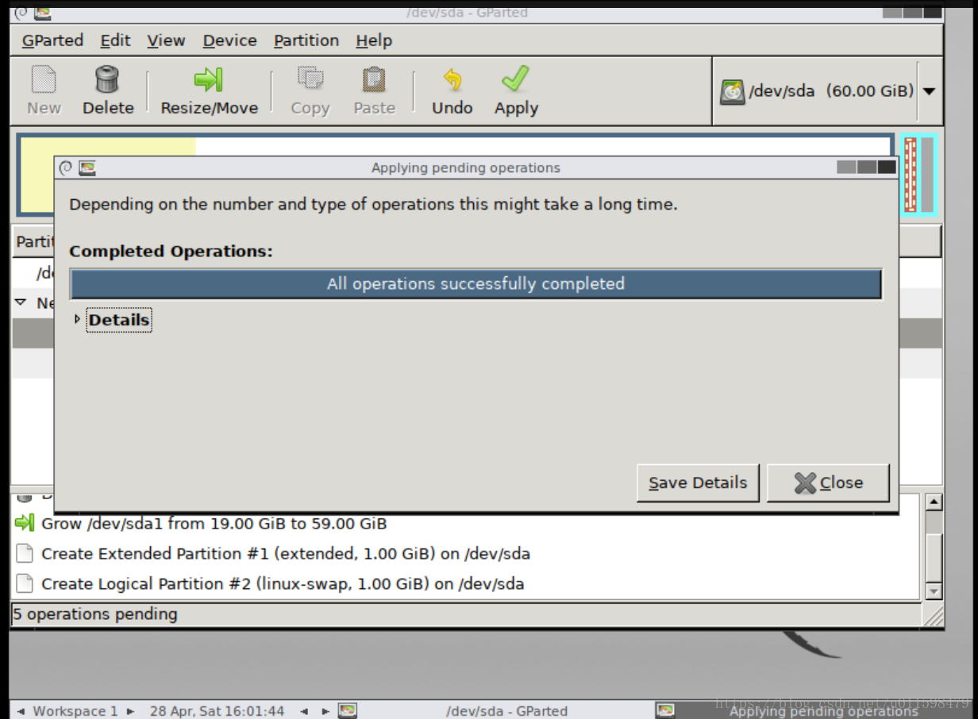Open the device selector dropdown arrow
This screenshot has height=719, width=978.
[x=929, y=91]
